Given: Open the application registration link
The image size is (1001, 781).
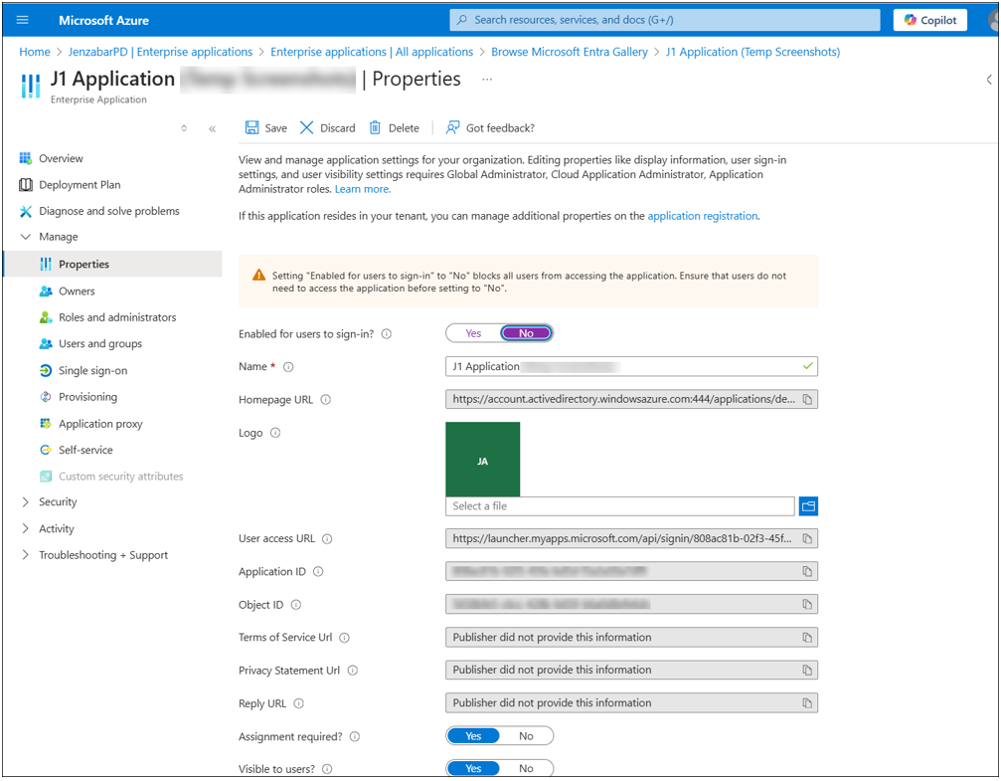Looking at the screenshot, I should 702,216.
